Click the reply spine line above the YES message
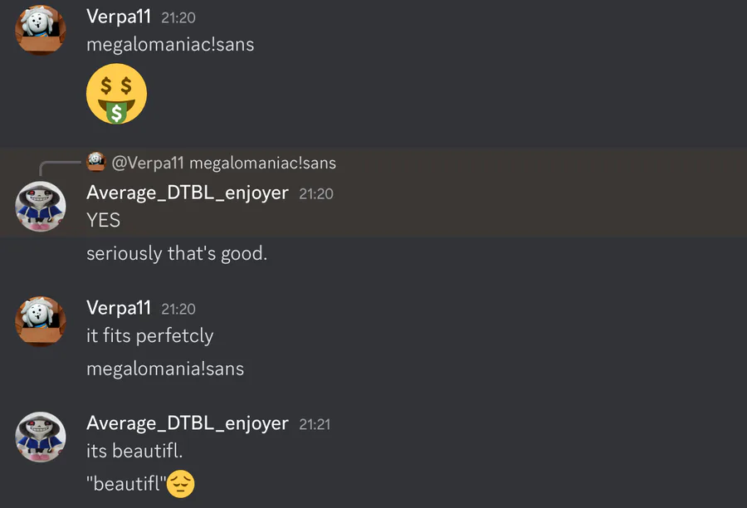The height and width of the screenshot is (508, 747). 60,169
